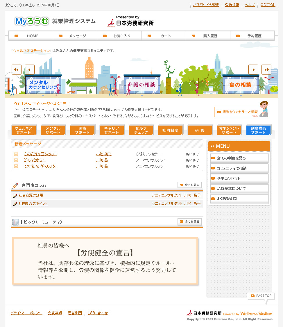This screenshot has height=327, width=283.
Task: Click 全て見る in 専門家コラム section
Action: click(x=189, y=185)
